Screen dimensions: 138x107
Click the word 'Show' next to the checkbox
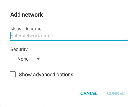pos(25,75)
